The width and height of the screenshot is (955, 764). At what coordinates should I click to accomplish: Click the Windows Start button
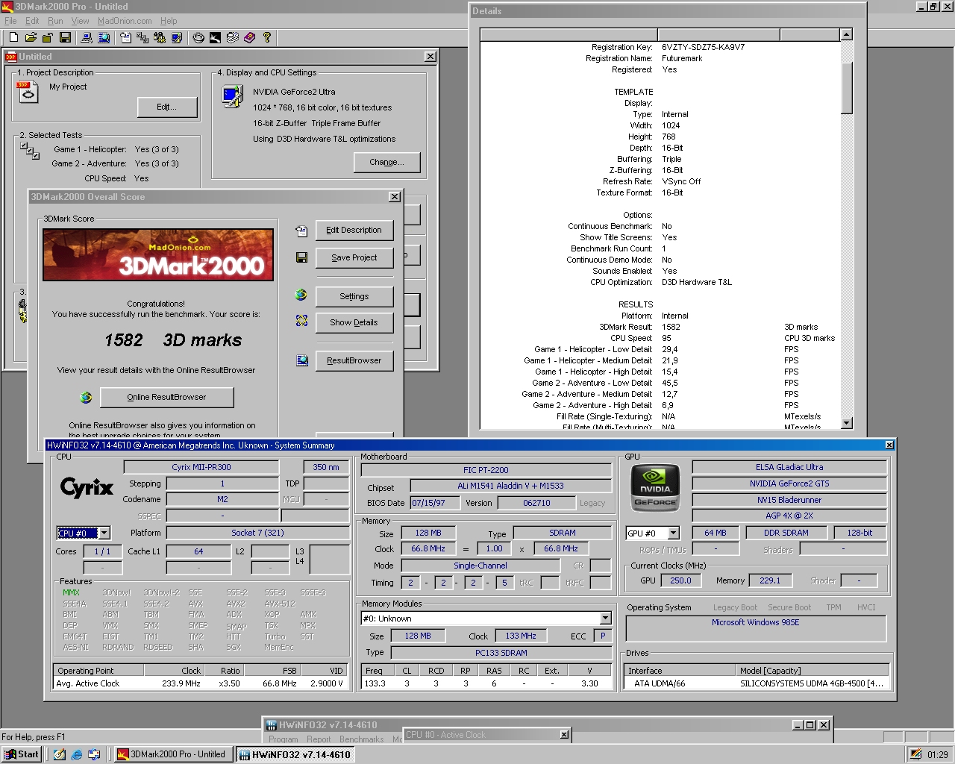click(x=22, y=754)
